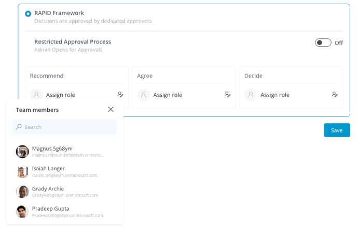Focus the team members Search field
357x236 pixels.
pos(65,127)
